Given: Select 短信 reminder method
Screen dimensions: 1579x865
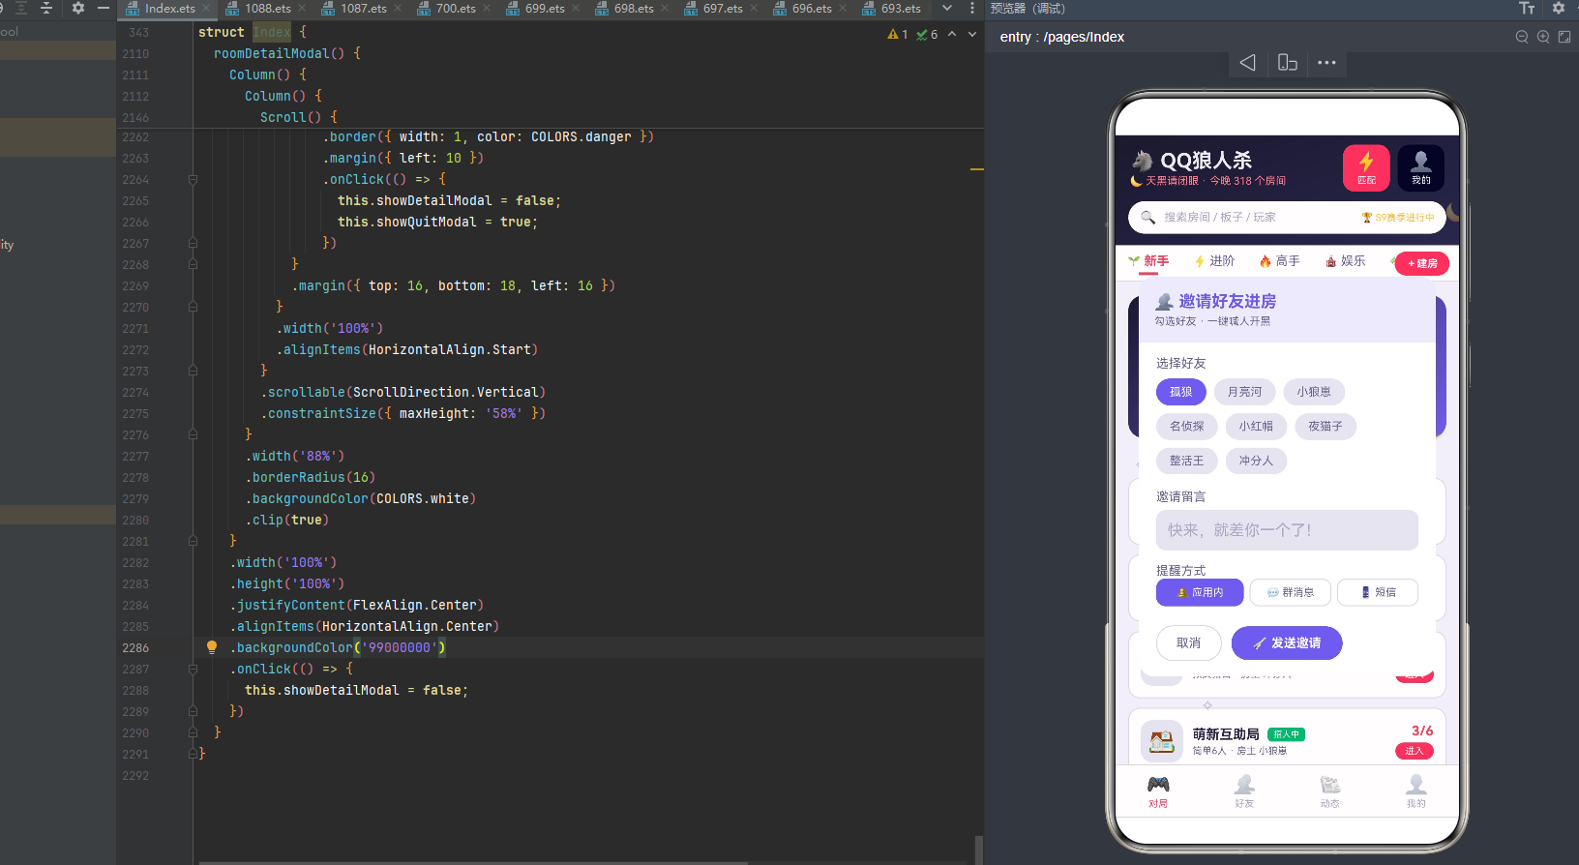Looking at the screenshot, I should point(1378,592).
